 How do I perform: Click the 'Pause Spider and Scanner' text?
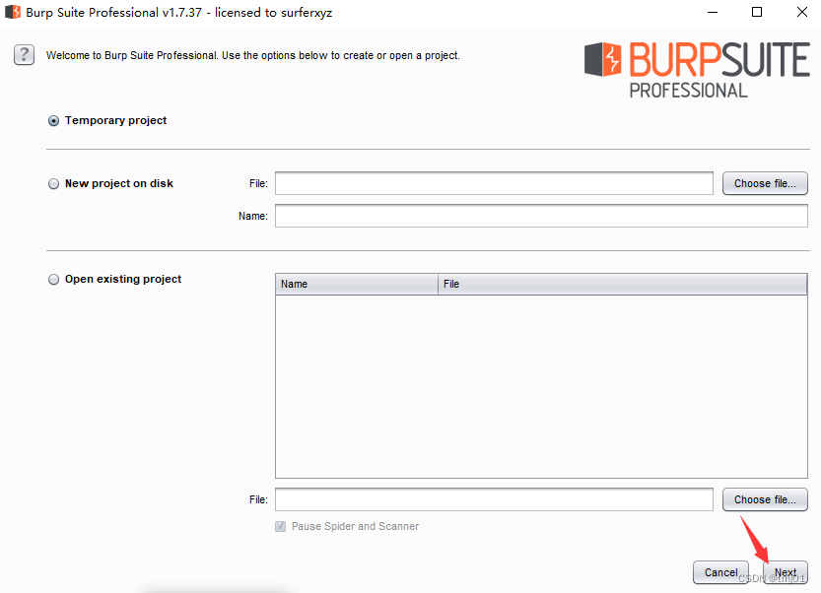tap(355, 527)
